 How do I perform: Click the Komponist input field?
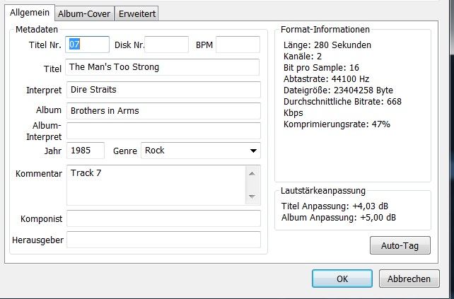pos(163,218)
